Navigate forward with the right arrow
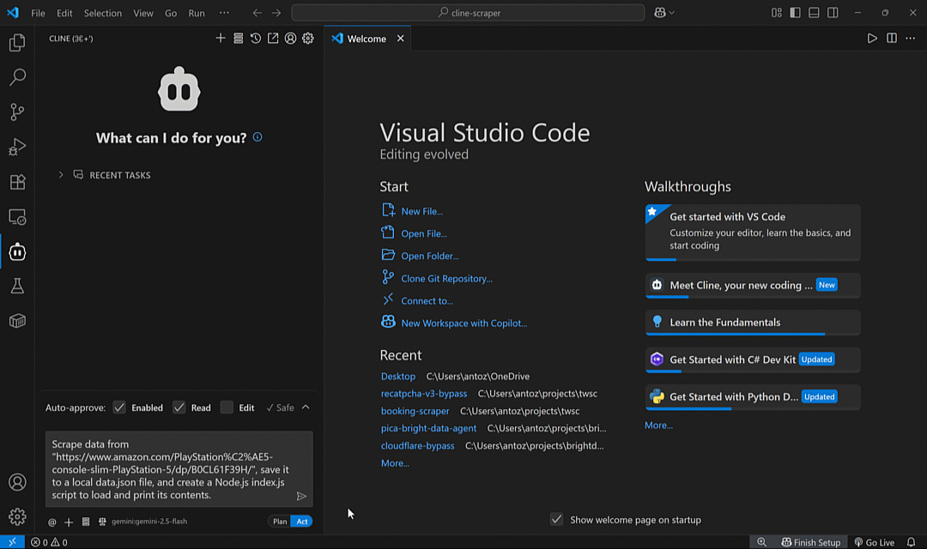The height and width of the screenshot is (549, 927). click(276, 12)
